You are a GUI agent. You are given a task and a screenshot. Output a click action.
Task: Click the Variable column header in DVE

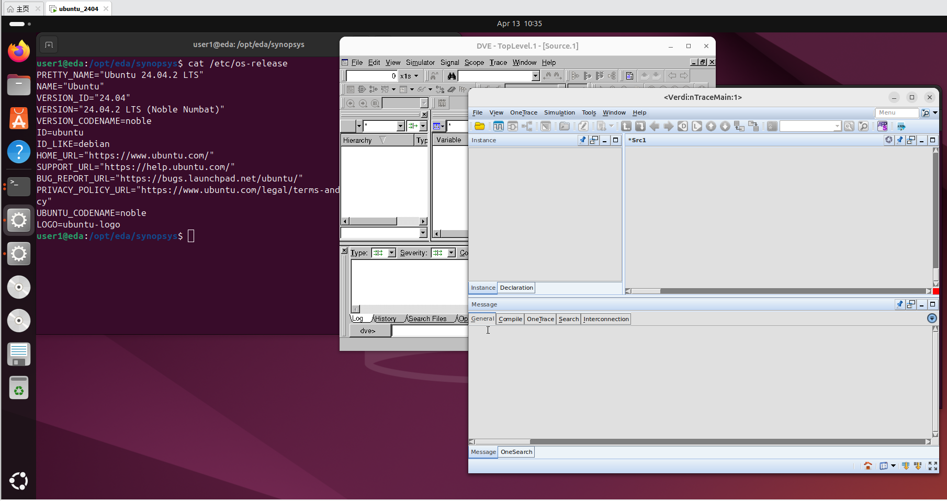pyautogui.click(x=450, y=140)
